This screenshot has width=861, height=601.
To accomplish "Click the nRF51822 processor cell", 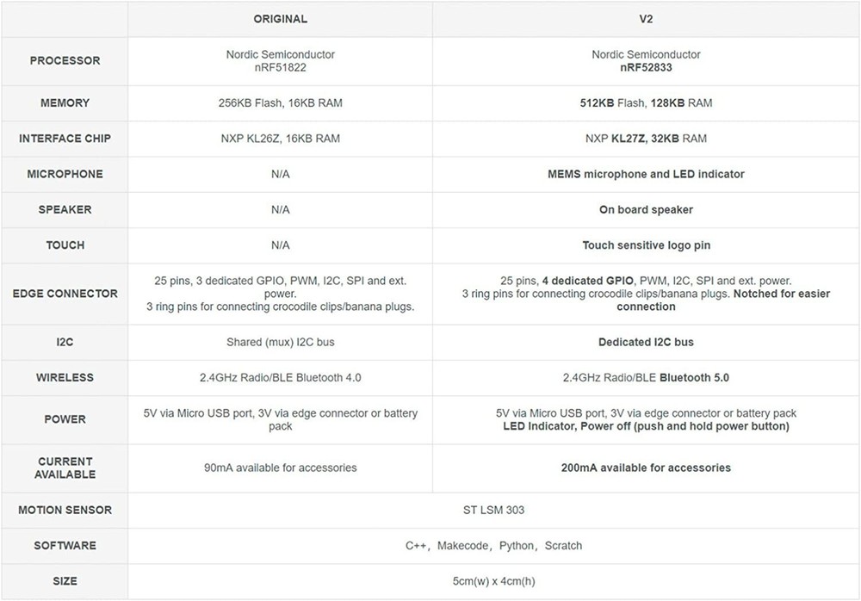I will click(x=280, y=61).
